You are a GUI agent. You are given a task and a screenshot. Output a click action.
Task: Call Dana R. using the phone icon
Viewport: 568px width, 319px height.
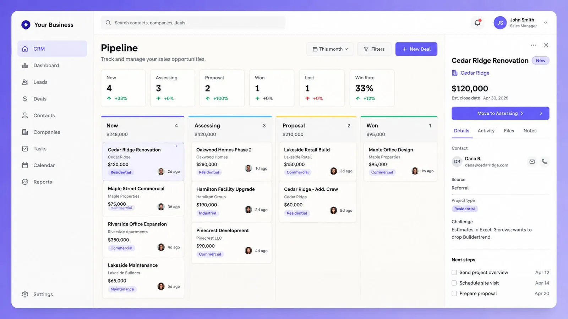544,162
